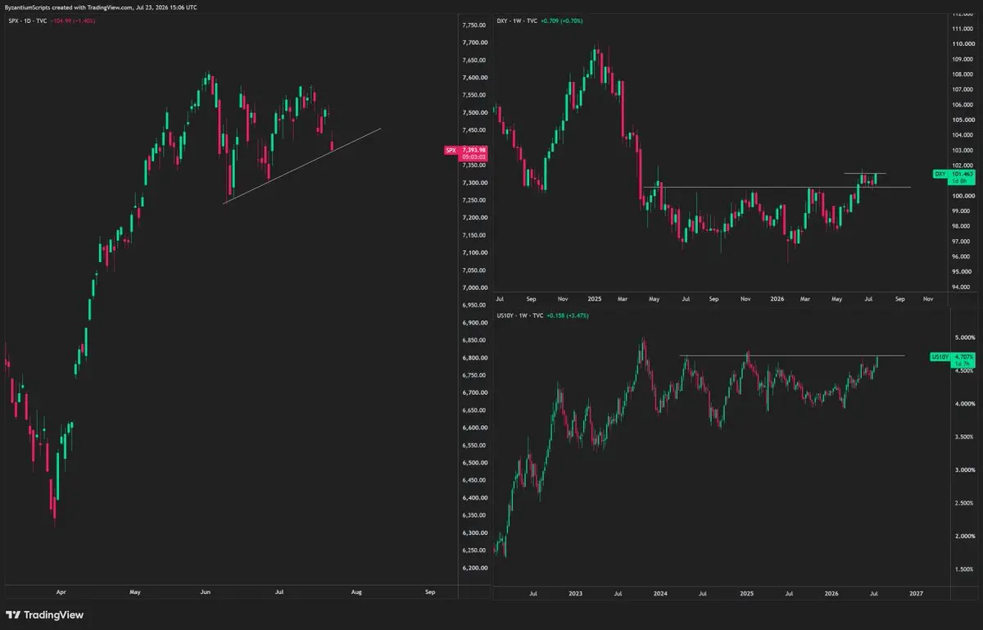
Task: Click '4.000%' on the US10Y yield axis
Action: 963,404
